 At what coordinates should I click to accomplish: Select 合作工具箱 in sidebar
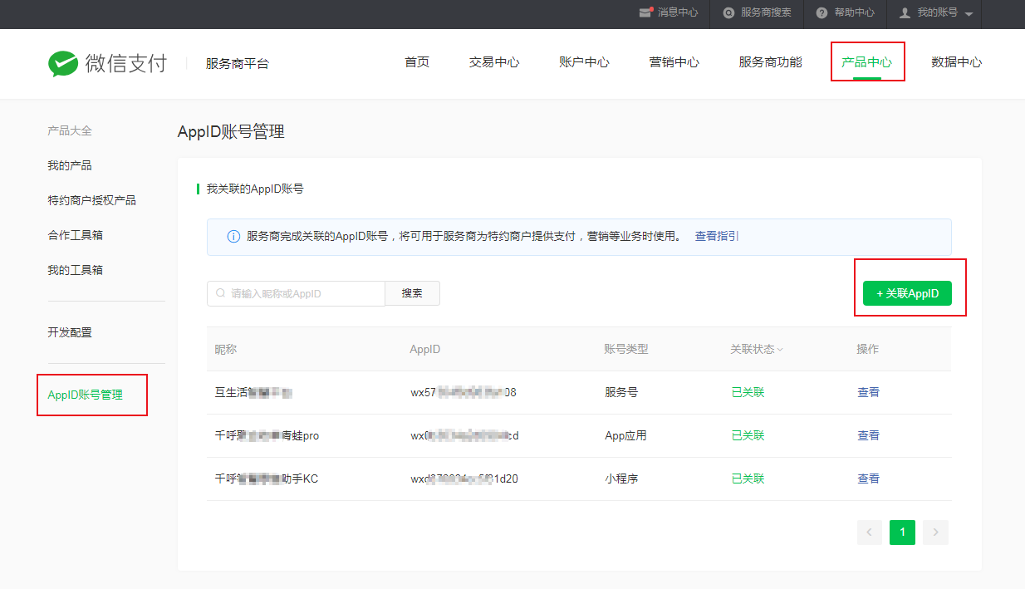pos(75,235)
